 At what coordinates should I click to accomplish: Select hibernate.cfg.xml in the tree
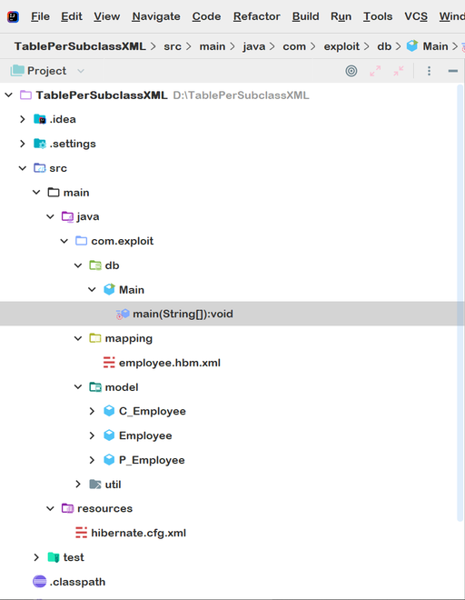(138, 533)
